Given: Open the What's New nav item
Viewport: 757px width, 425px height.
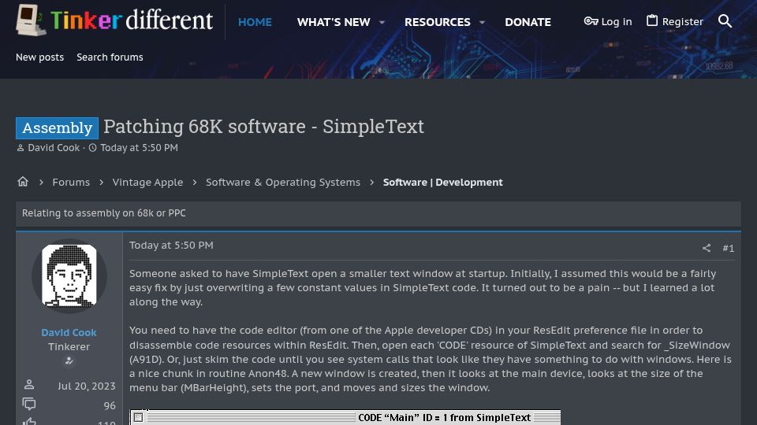Looking at the screenshot, I should coord(334,22).
